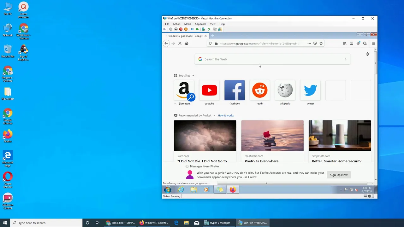Go back in Firefox
The width and height of the screenshot is (404, 227).
(x=166, y=44)
